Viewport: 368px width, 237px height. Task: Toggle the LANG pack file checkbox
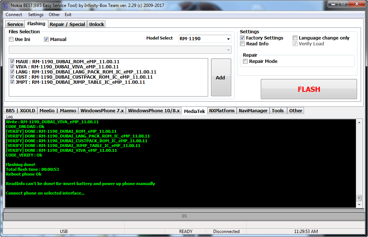[x=12, y=72]
